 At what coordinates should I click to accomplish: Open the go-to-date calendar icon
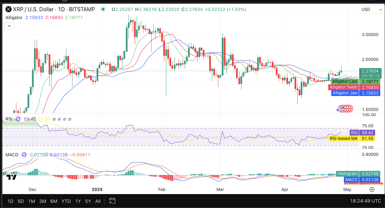(x=112, y=201)
